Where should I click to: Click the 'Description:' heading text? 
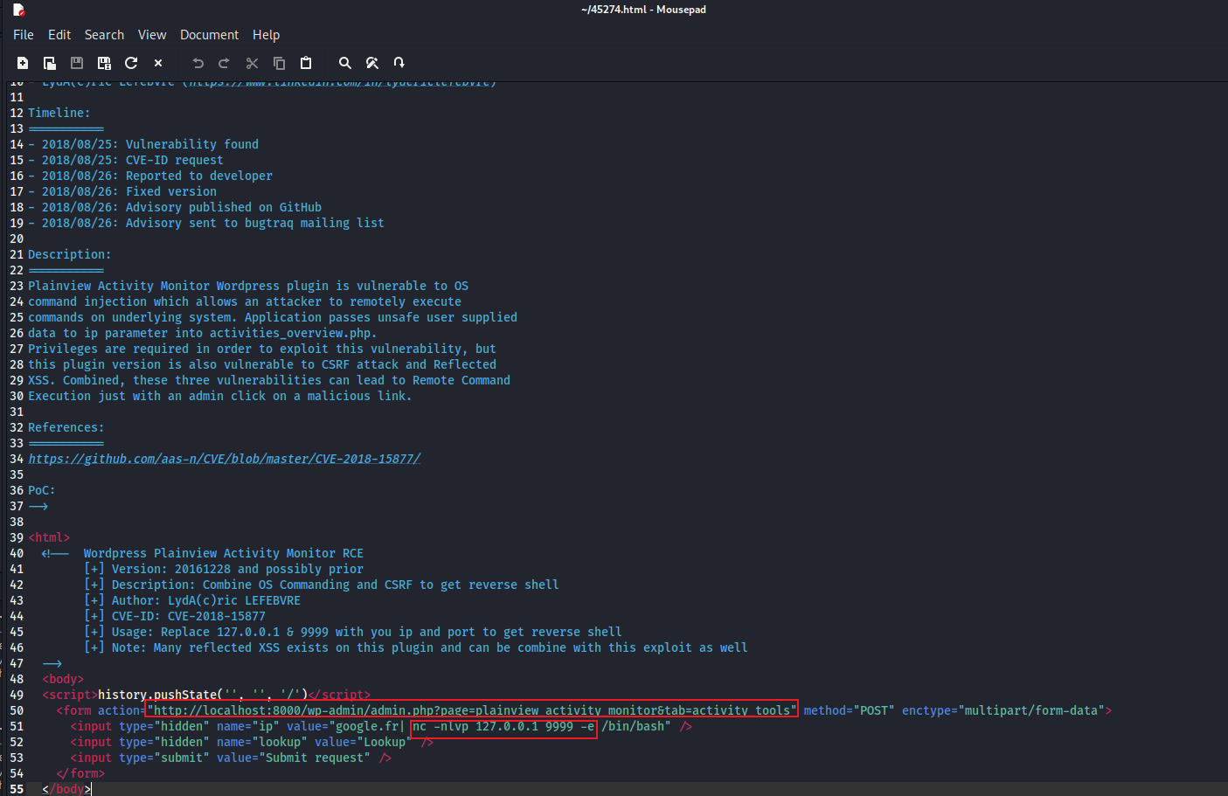69,254
